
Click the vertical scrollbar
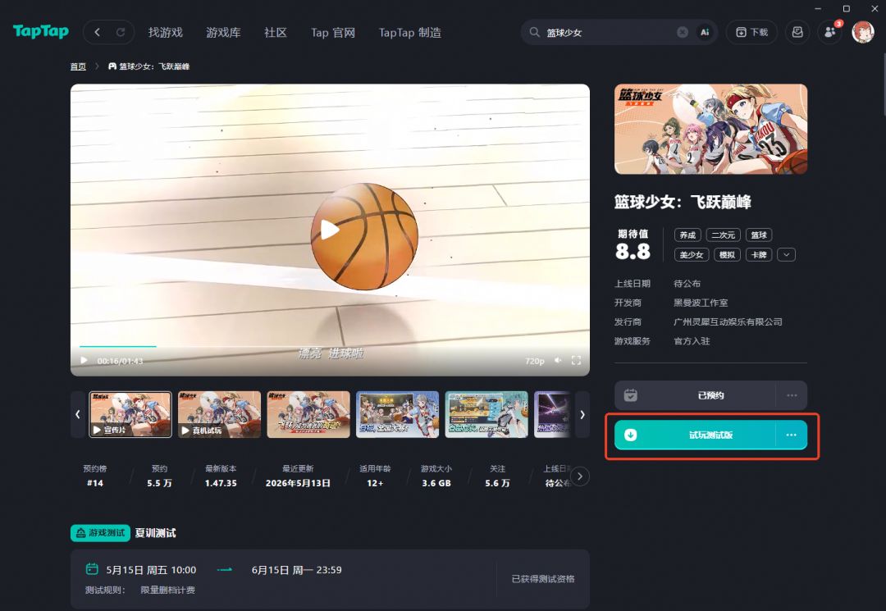883,83
